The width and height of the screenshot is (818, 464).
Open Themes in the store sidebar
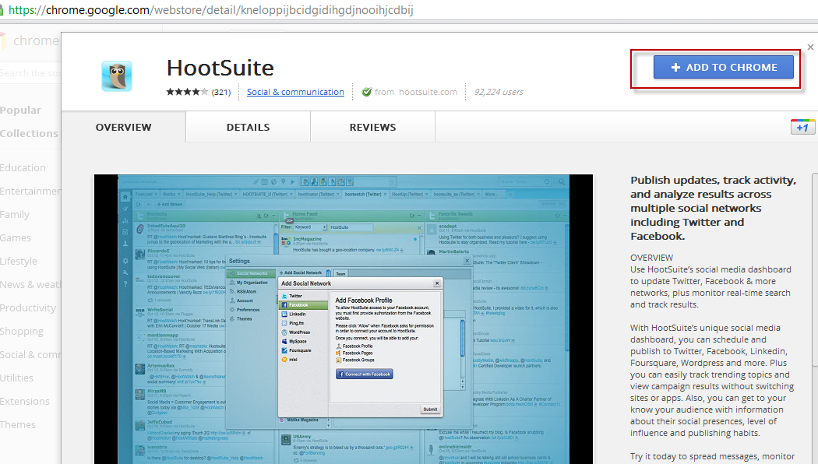click(18, 425)
